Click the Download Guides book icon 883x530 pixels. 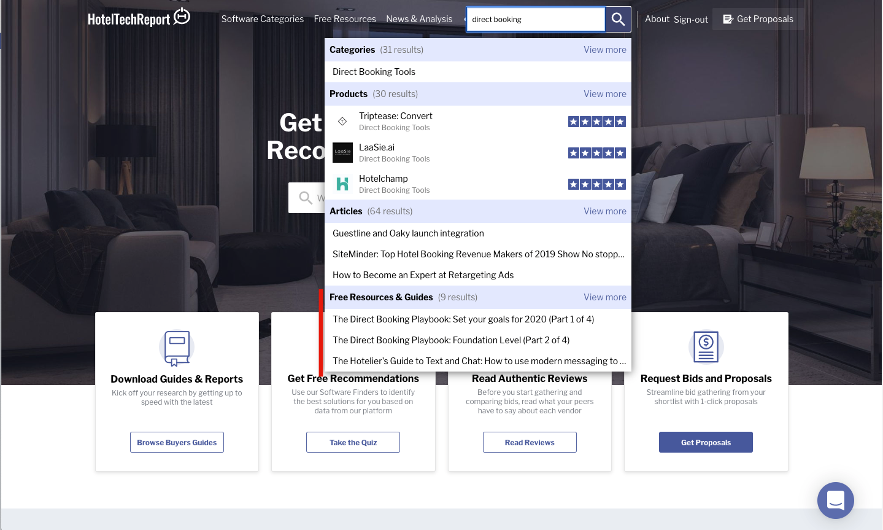(177, 348)
